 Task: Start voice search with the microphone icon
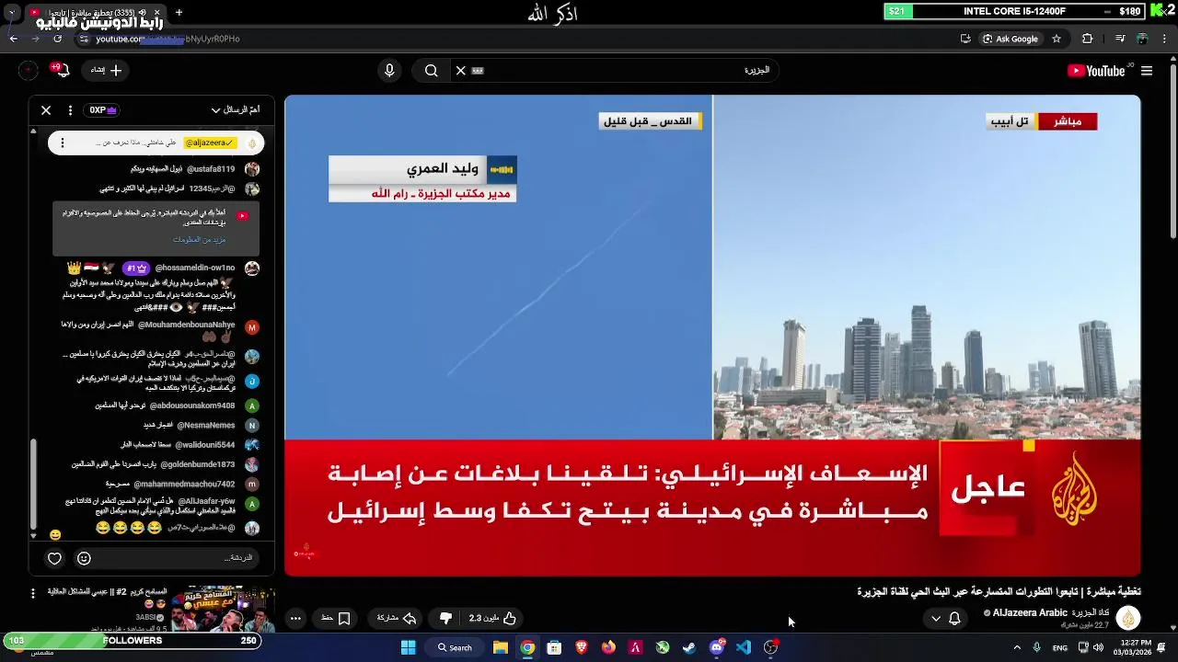tap(389, 71)
